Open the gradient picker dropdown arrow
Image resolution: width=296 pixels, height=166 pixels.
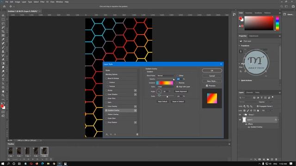174,83
